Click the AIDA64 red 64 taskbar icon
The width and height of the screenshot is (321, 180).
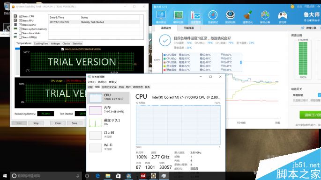(x=143, y=176)
